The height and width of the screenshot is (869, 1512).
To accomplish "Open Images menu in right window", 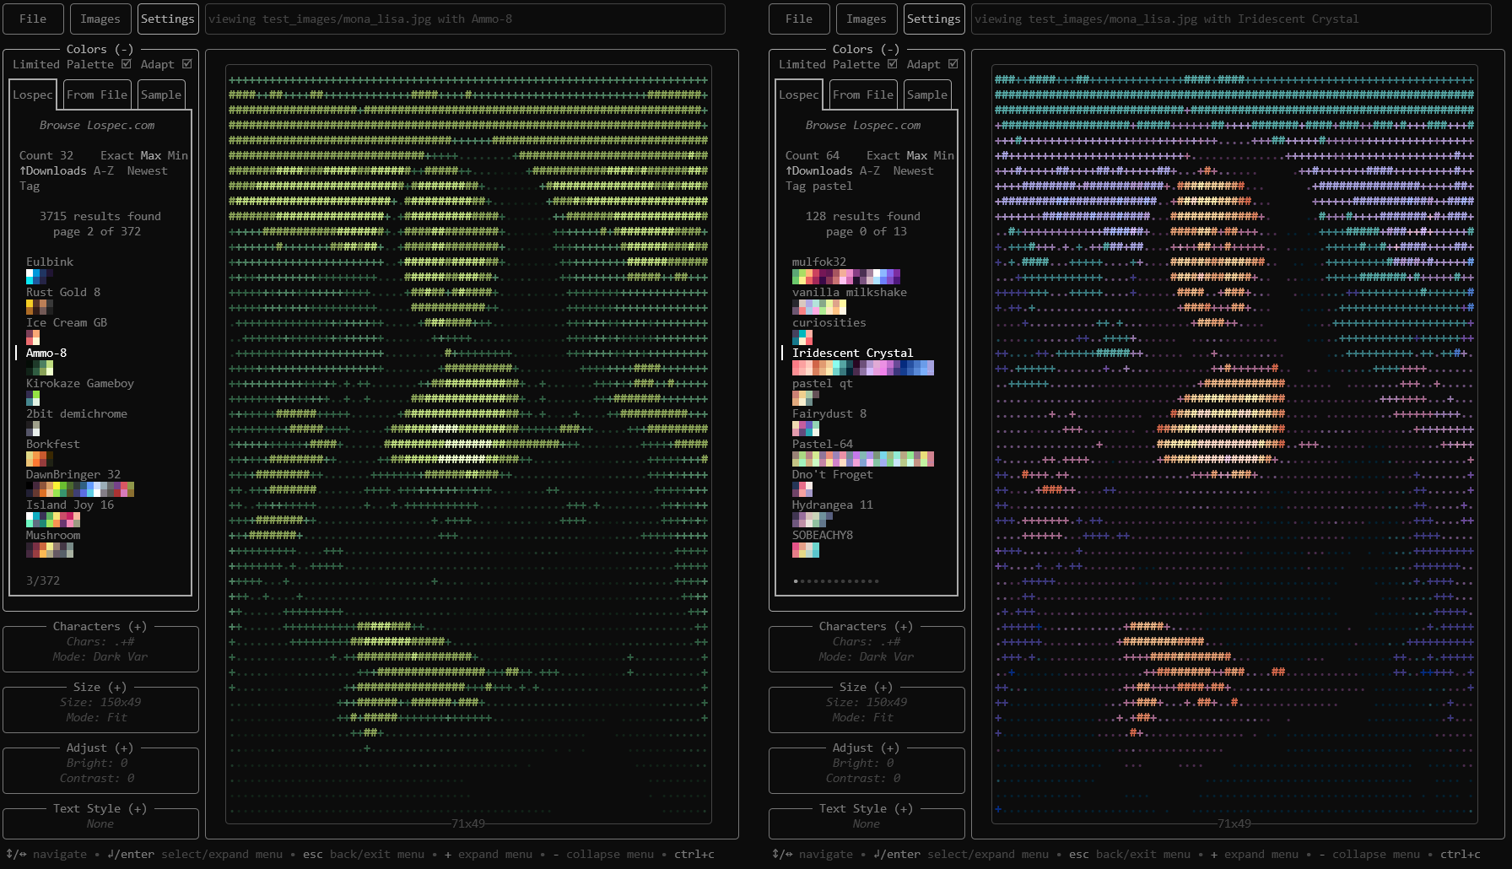I will pyautogui.click(x=867, y=19).
